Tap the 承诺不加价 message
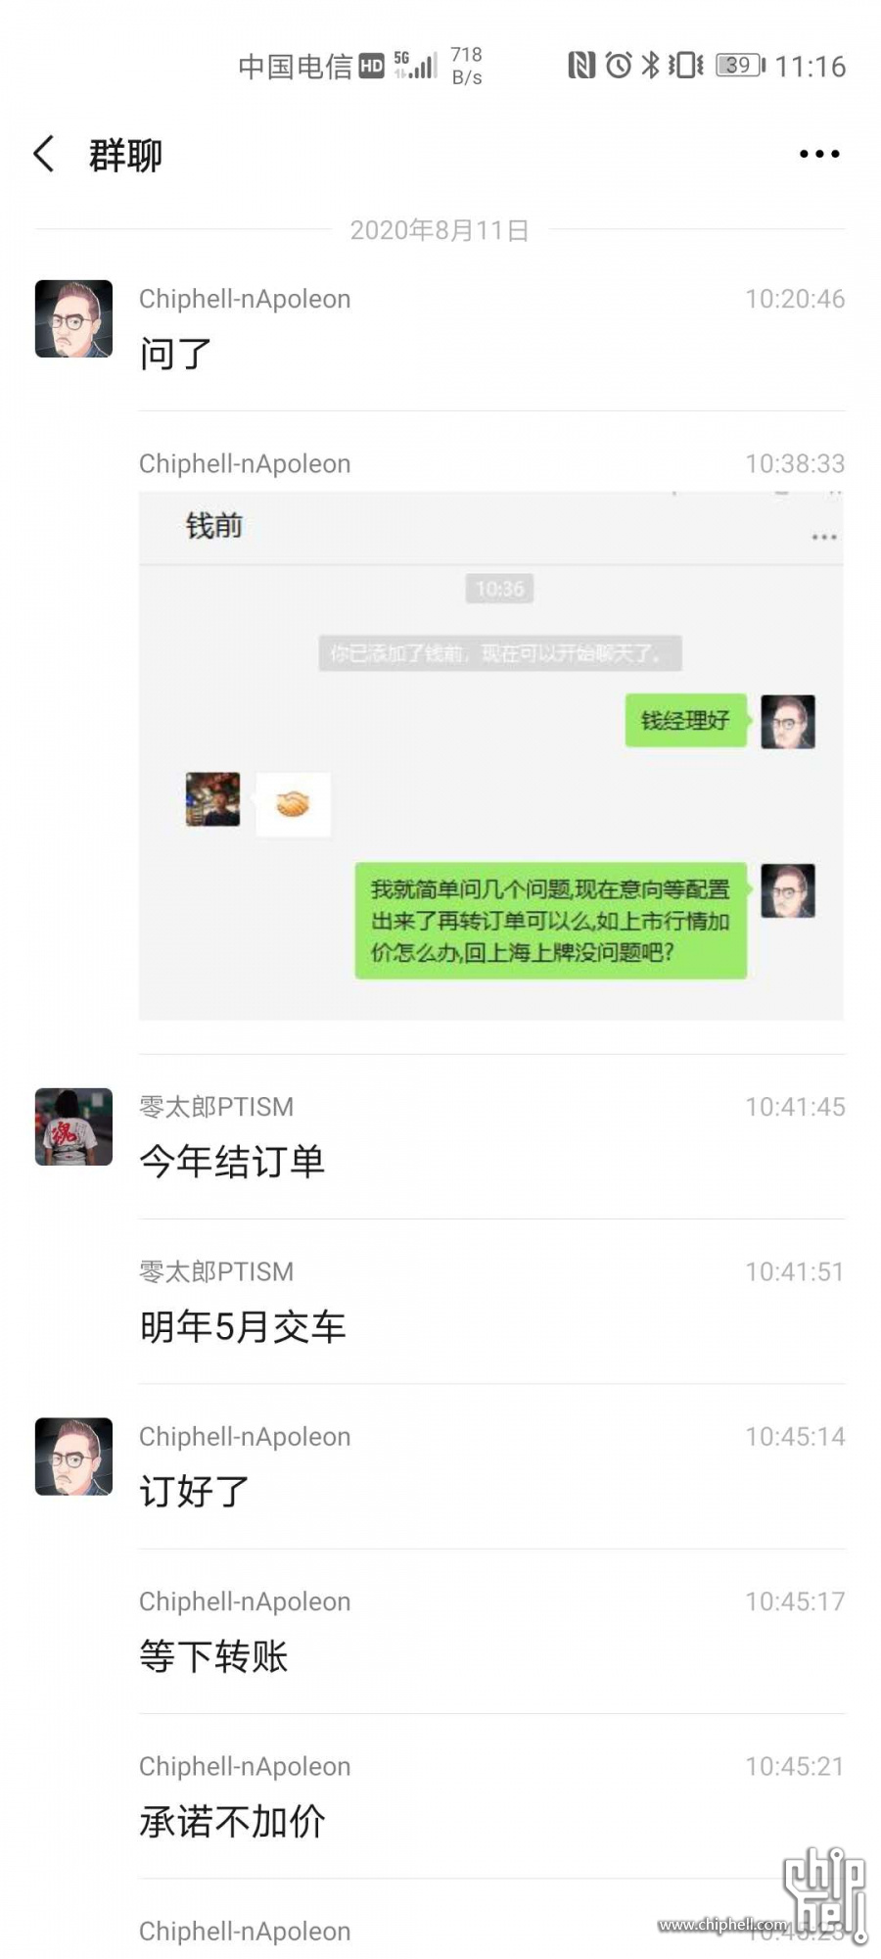The image size is (881, 1959). (x=232, y=1822)
